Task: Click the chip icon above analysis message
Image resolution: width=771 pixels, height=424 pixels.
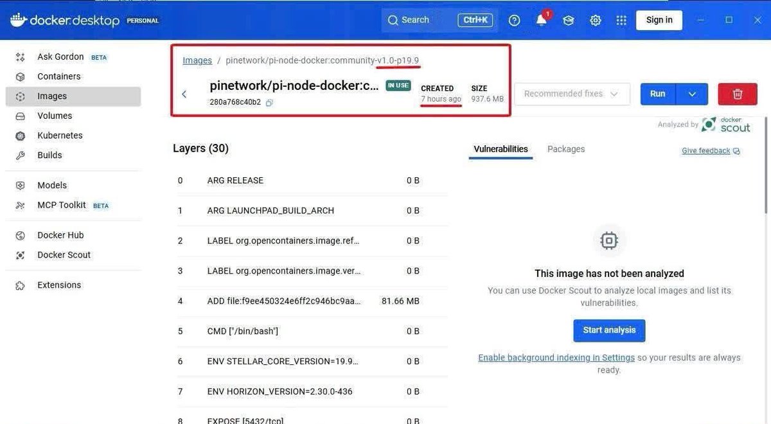Action: 608,241
